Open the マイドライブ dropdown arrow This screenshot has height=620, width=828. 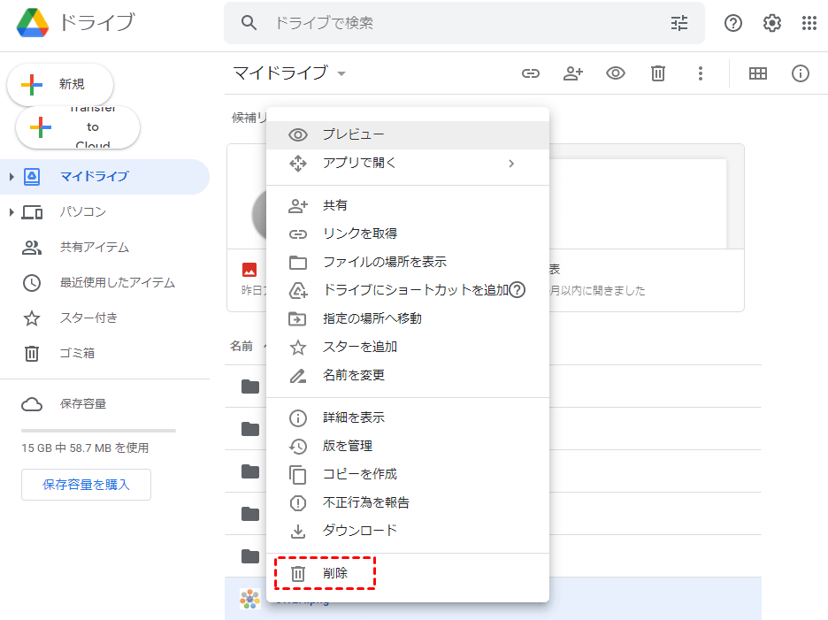pyautogui.click(x=341, y=73)
